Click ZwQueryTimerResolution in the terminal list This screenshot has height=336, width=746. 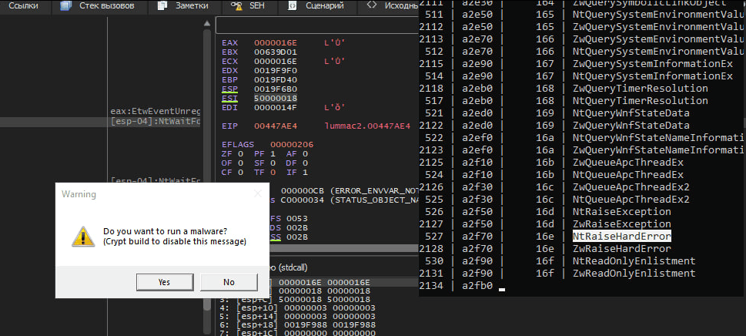(x=641, y=88)
